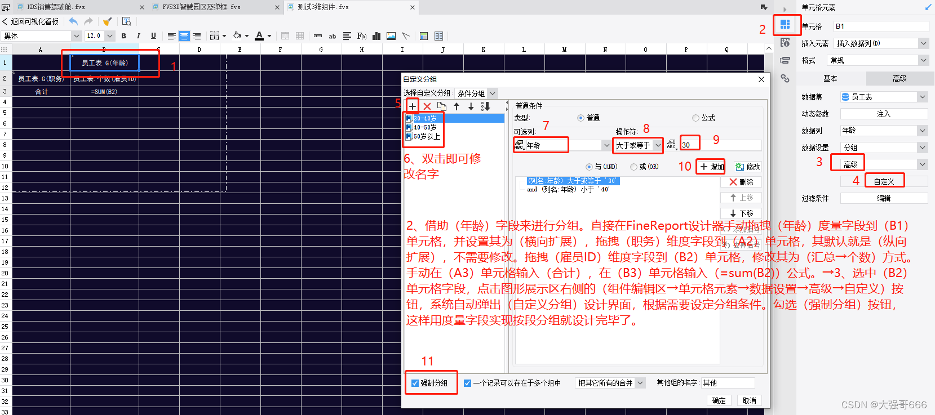Click the 删除 condition button
The image size is (935, 415).
coord(741,182)
